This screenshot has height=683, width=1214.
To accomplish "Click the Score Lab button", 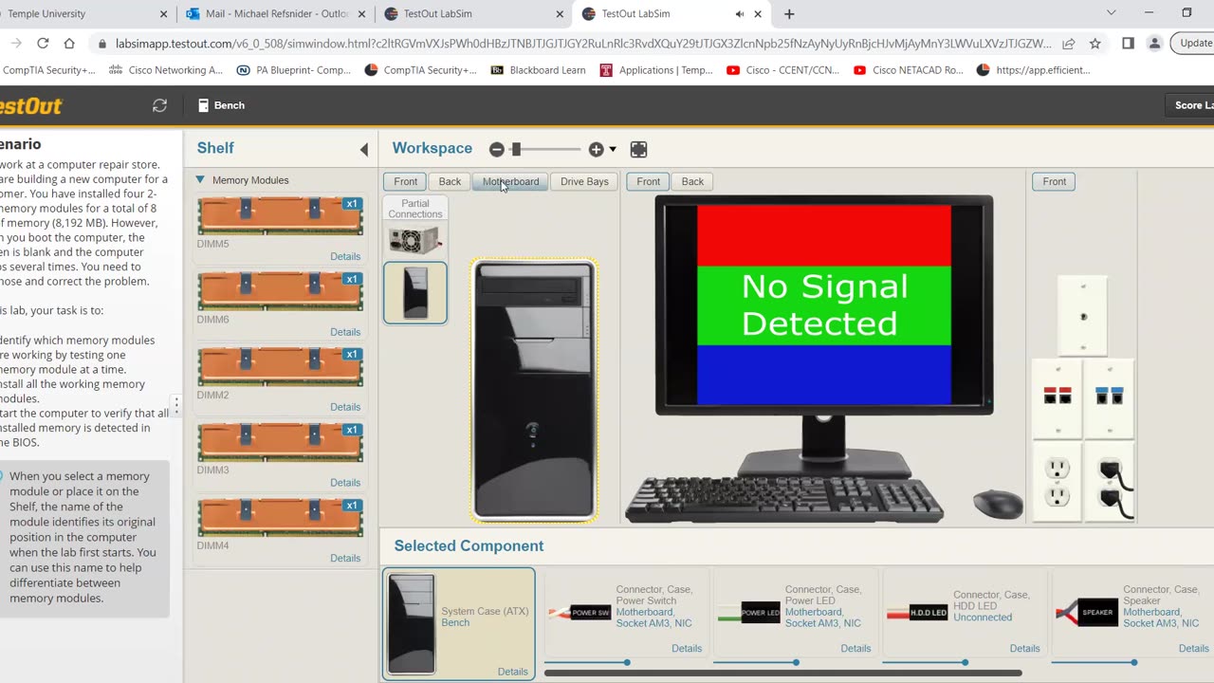I will coord(1190,105).
